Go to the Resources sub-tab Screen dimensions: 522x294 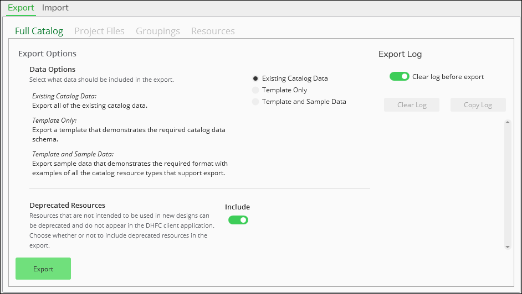tap(213, 31)
